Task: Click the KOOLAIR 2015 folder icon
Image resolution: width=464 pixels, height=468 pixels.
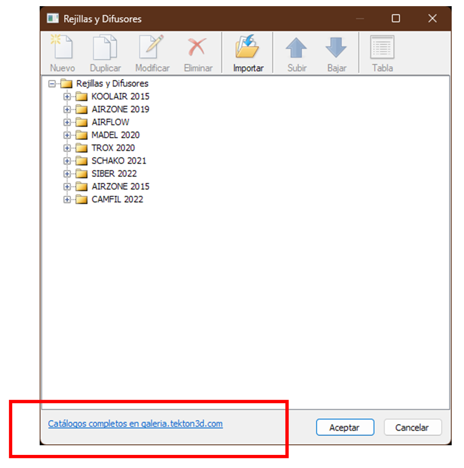Action: pos(82,96)
